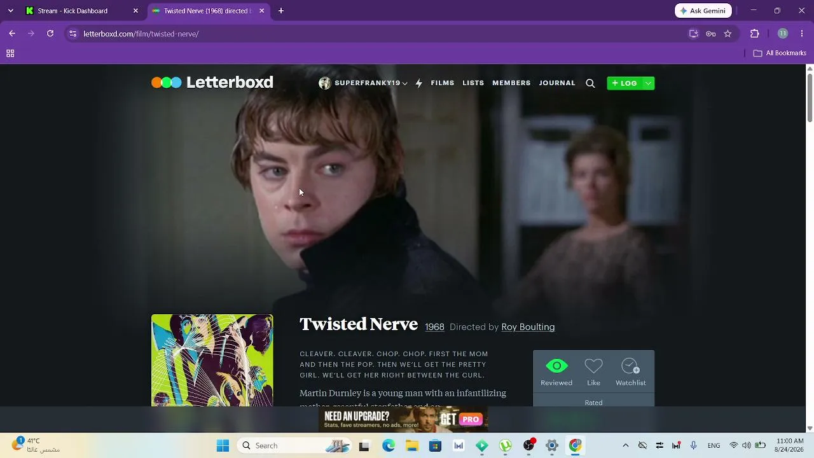Open the LISTS menu
This screenshot has height=458, width=814.
(x=473, y=83)
